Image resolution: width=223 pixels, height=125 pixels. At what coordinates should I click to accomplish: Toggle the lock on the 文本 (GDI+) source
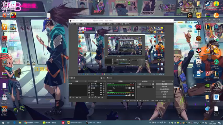103,86
